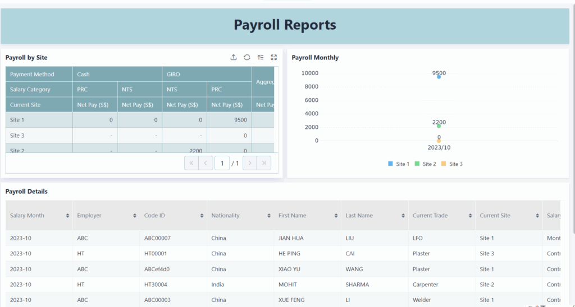This screenshot has width=575, height=307.
Task: Go to next page of pivot table
Action: [249, 163]
